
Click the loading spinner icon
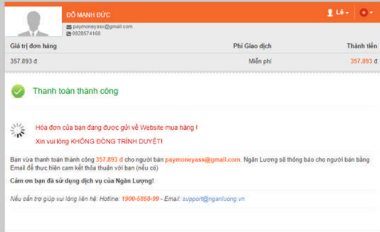tap(17, 130)
